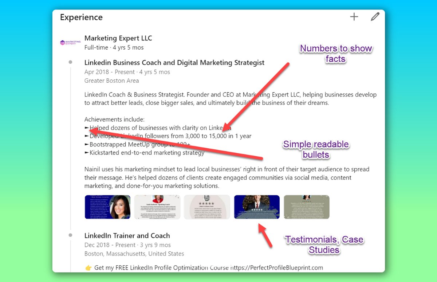Select the LinkedIn Trainer and Coach title
437x282 pixels.
pyautogui.click(x=127, y=236)
